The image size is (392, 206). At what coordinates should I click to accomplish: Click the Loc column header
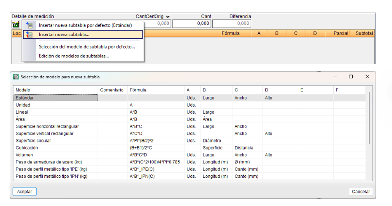(x=16, y=33)
